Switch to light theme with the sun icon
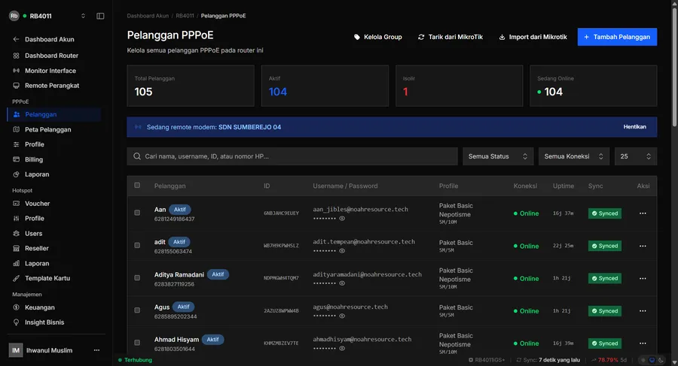Image resolution: width=678 pixels, height=366 pixels. 643,360
